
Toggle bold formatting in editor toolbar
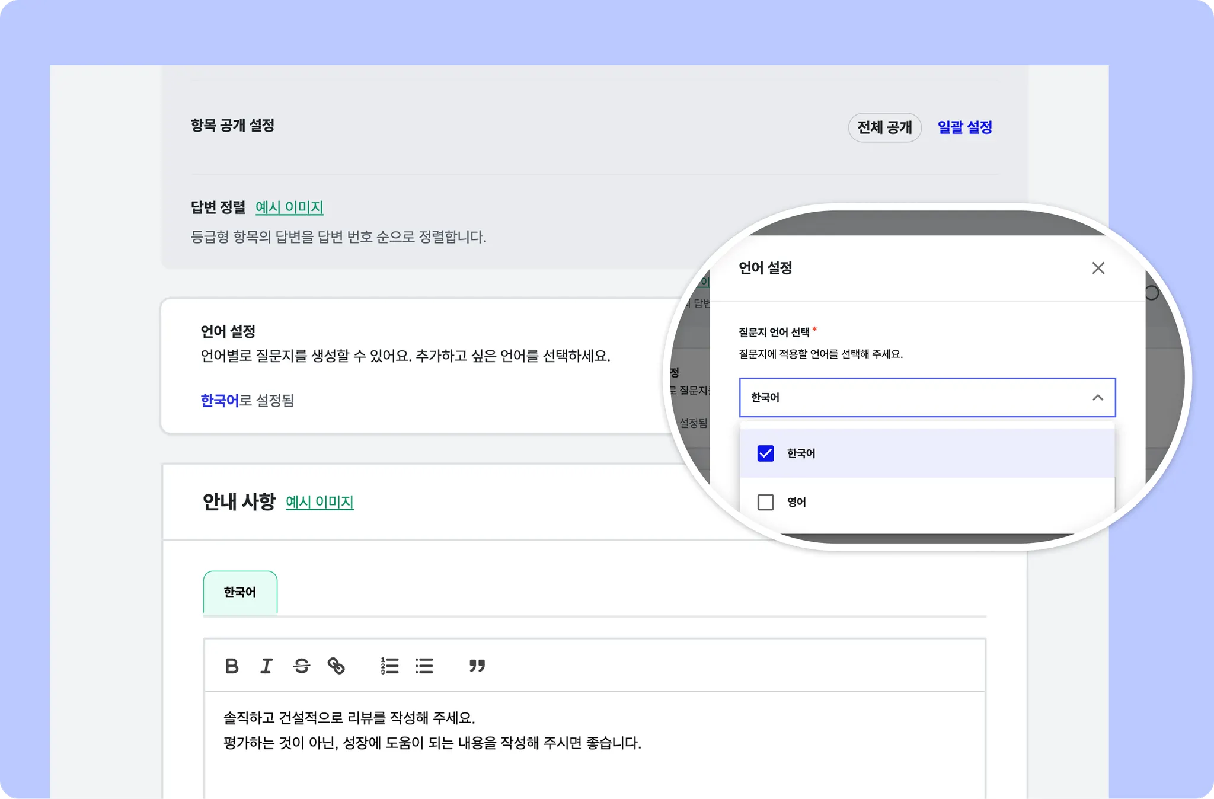tap(232, 666)
